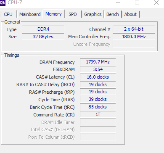The width and height of the screenshot is (164, 153).
Task: Click the empty Uncore Frequency field
Action: (134, 44)
